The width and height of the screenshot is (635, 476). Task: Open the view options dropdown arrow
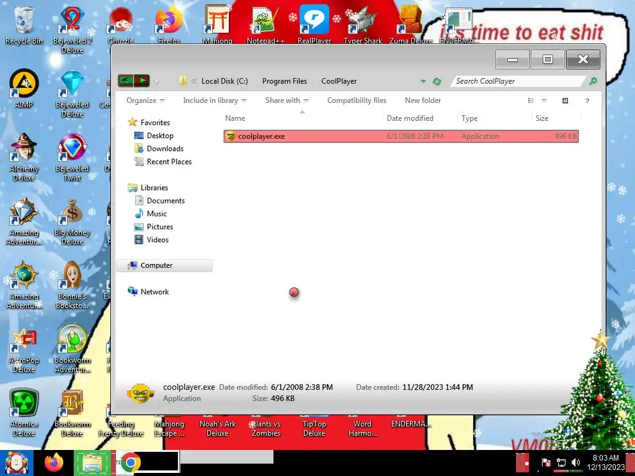544,100
